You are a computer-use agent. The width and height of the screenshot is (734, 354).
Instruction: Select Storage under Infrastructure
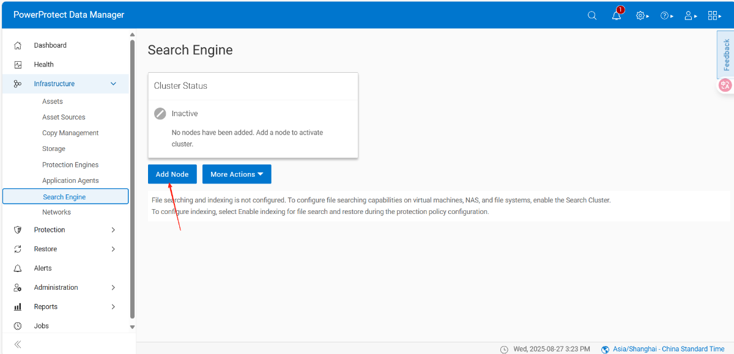(x=54, y=149)
